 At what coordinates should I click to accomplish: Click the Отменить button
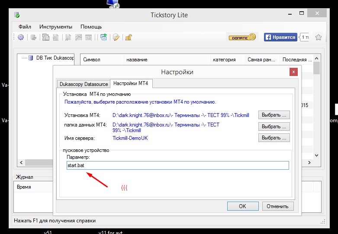pos(278,206)
